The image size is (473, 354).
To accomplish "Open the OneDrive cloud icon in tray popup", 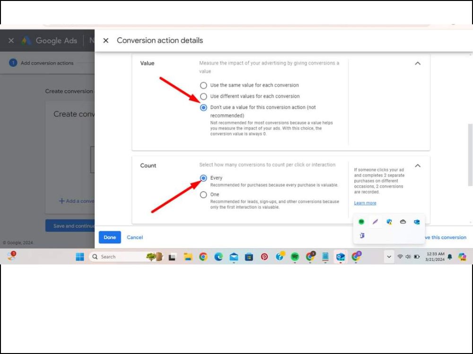I will 403,222.
